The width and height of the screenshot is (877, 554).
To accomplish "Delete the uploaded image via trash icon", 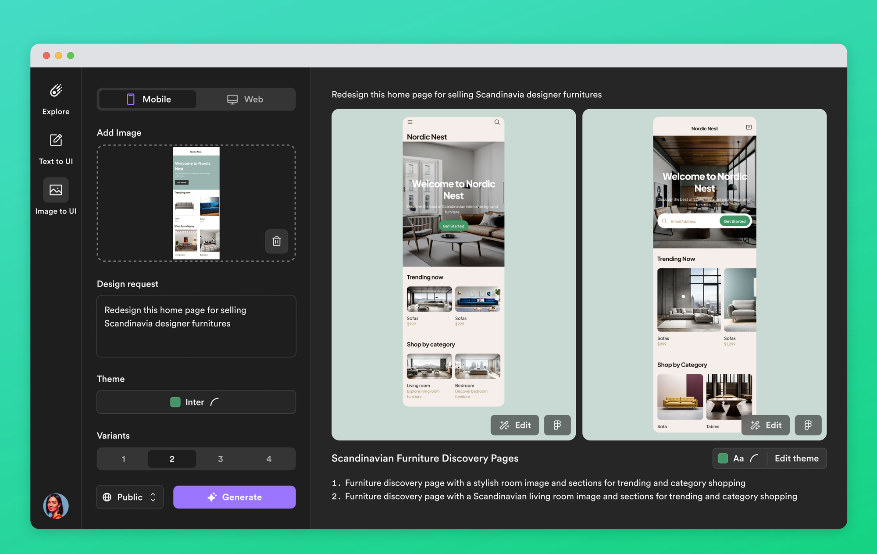I will 276,241.
